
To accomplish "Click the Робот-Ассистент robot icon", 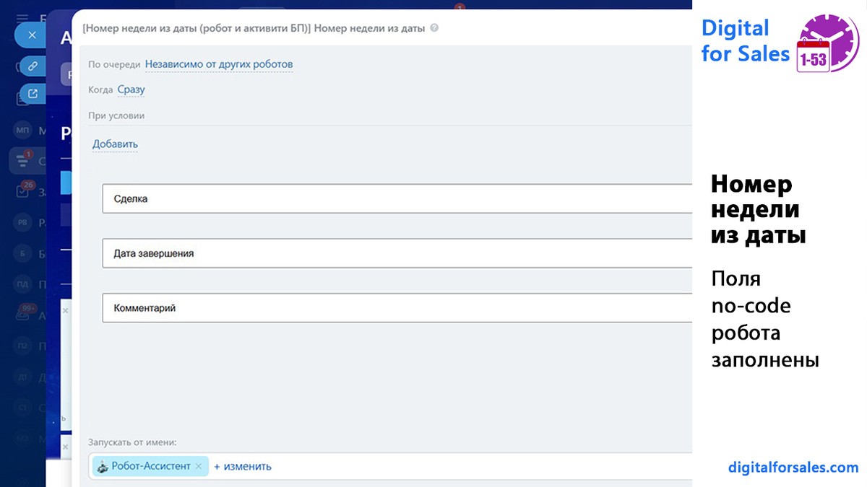I will pos(103,466).
